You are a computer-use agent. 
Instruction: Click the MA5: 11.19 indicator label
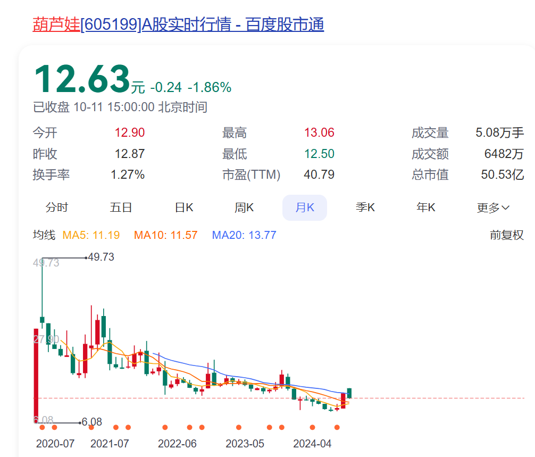pos(91,235)
